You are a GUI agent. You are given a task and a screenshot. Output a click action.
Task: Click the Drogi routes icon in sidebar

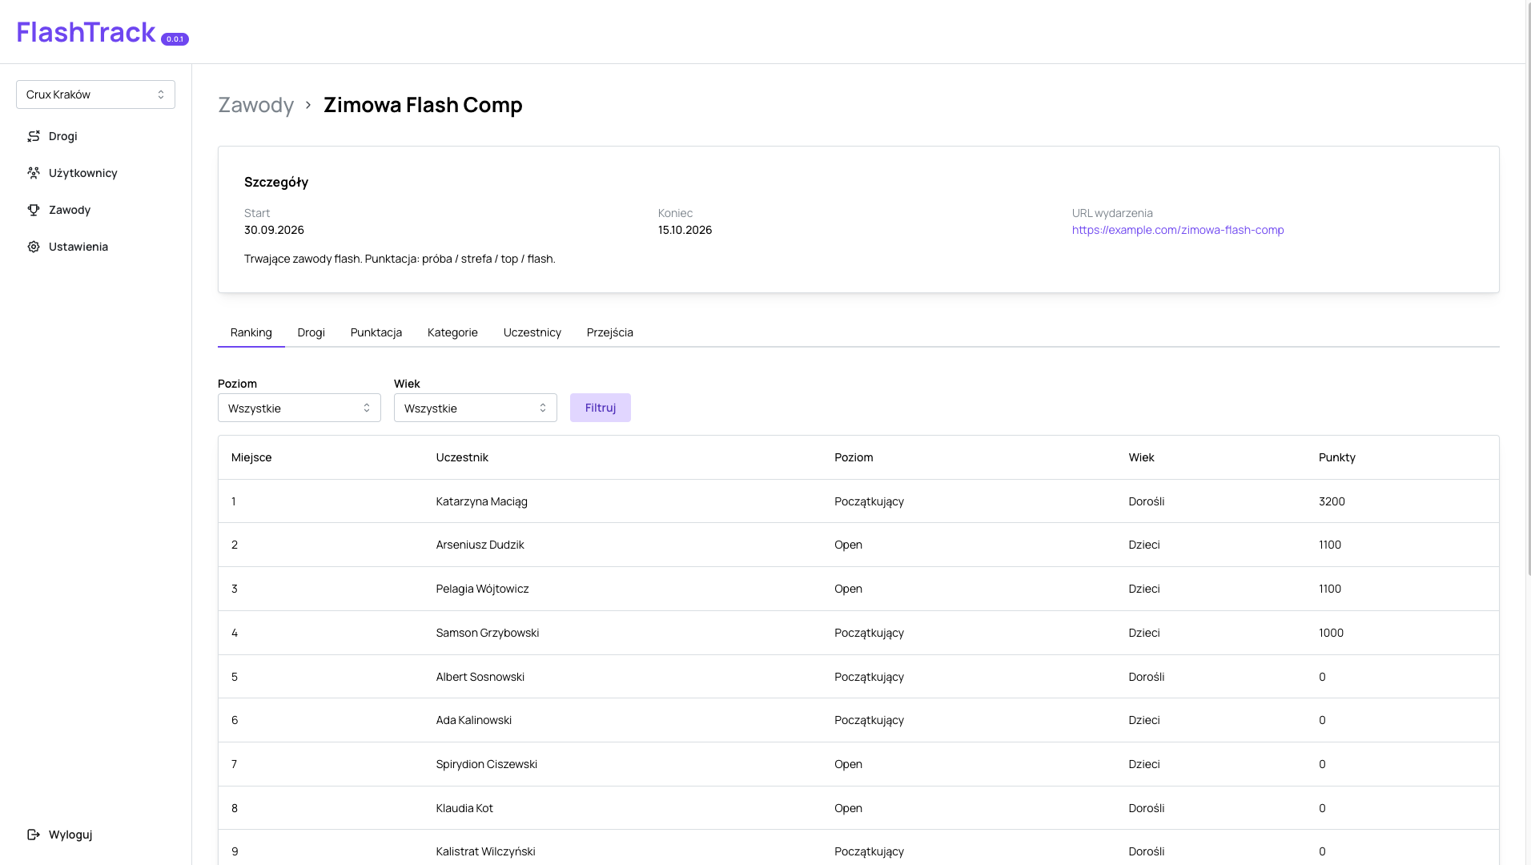(x=34, y=136)
